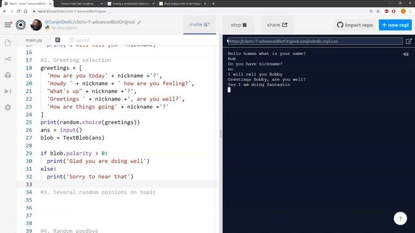Create a new repl
The image size is (415, 233).
coord(395,25)
